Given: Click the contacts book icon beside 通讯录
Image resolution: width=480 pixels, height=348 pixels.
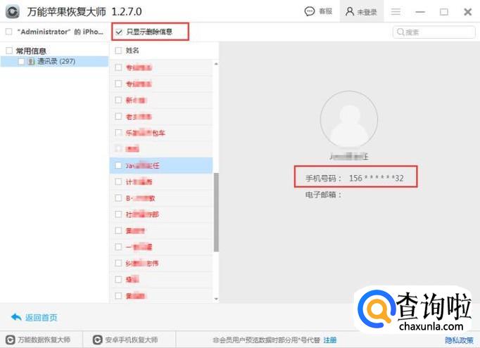Looking at the screenshot, I should click(x=31, y=61).
